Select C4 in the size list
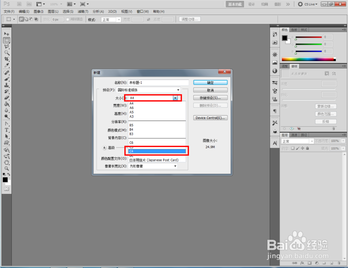The height and width of the screenshot is (268, 348). (157, 151)
